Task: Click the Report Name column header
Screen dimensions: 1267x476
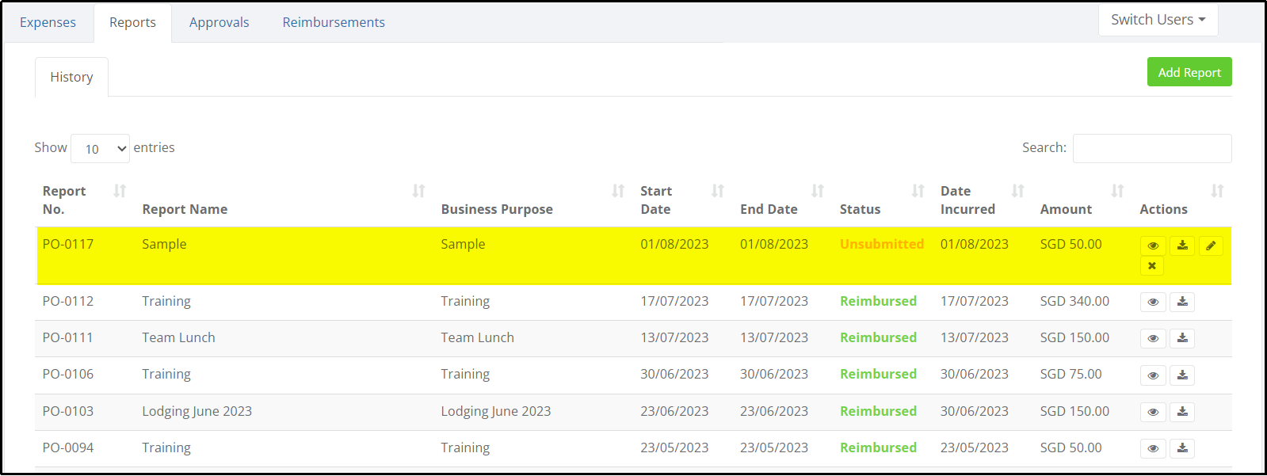Action: [185, 209]
